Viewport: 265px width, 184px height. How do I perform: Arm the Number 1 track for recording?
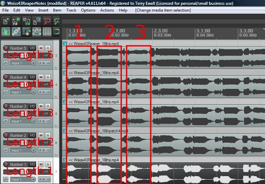pyautogui.click(x=6, y=164)
